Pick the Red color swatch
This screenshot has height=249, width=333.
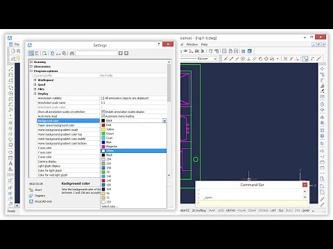coord(103,125)
